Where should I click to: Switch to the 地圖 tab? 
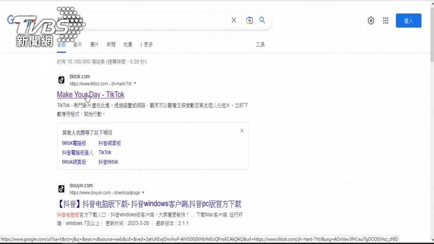point(128,45)
